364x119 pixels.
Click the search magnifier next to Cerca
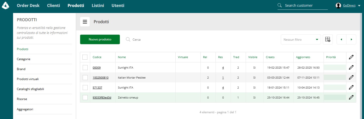128,39
